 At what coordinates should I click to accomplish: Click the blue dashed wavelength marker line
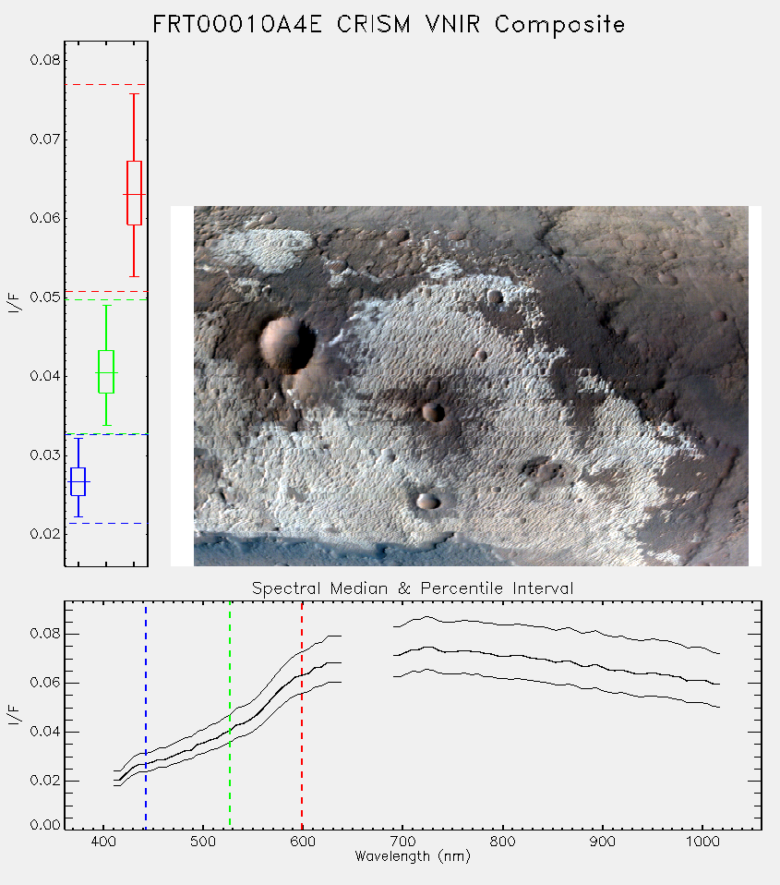pyautogui.click(x=146, y=716)
